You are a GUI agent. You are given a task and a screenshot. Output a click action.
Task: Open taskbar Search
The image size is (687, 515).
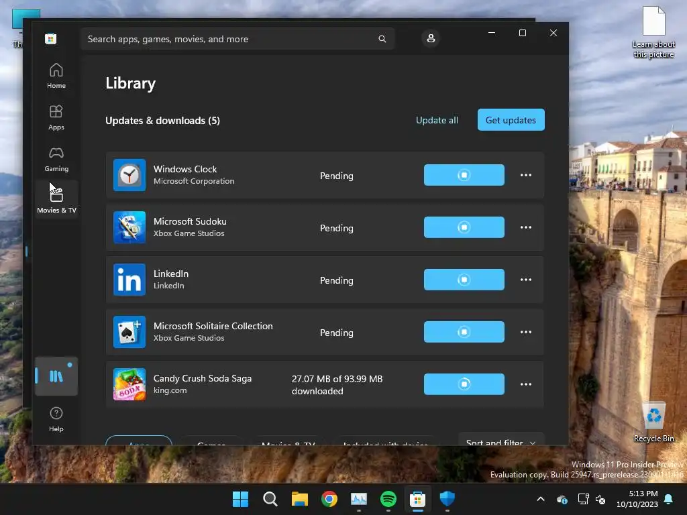point(270,499)
